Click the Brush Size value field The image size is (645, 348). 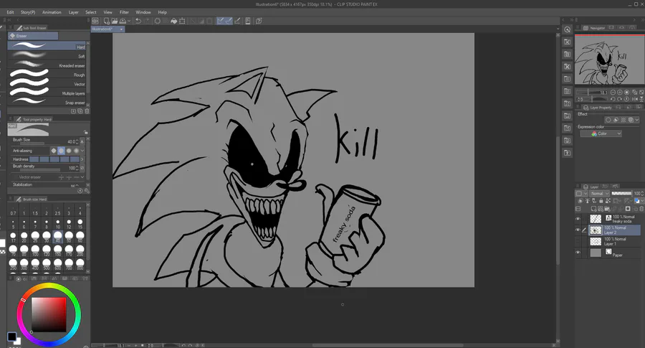[x=70, y=141]
